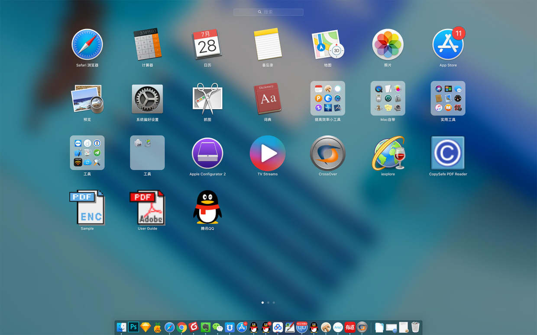Expand the 提高效率小工具 folder
The width and height of the screenshot is (537, 335).
(x=328, y=98)
